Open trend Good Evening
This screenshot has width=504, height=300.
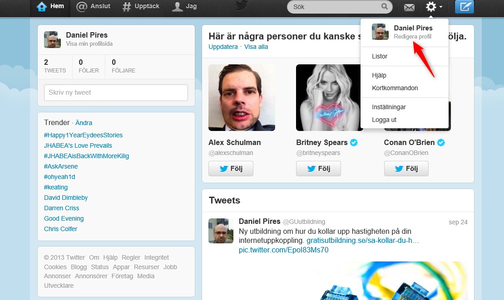coord(64,218)
